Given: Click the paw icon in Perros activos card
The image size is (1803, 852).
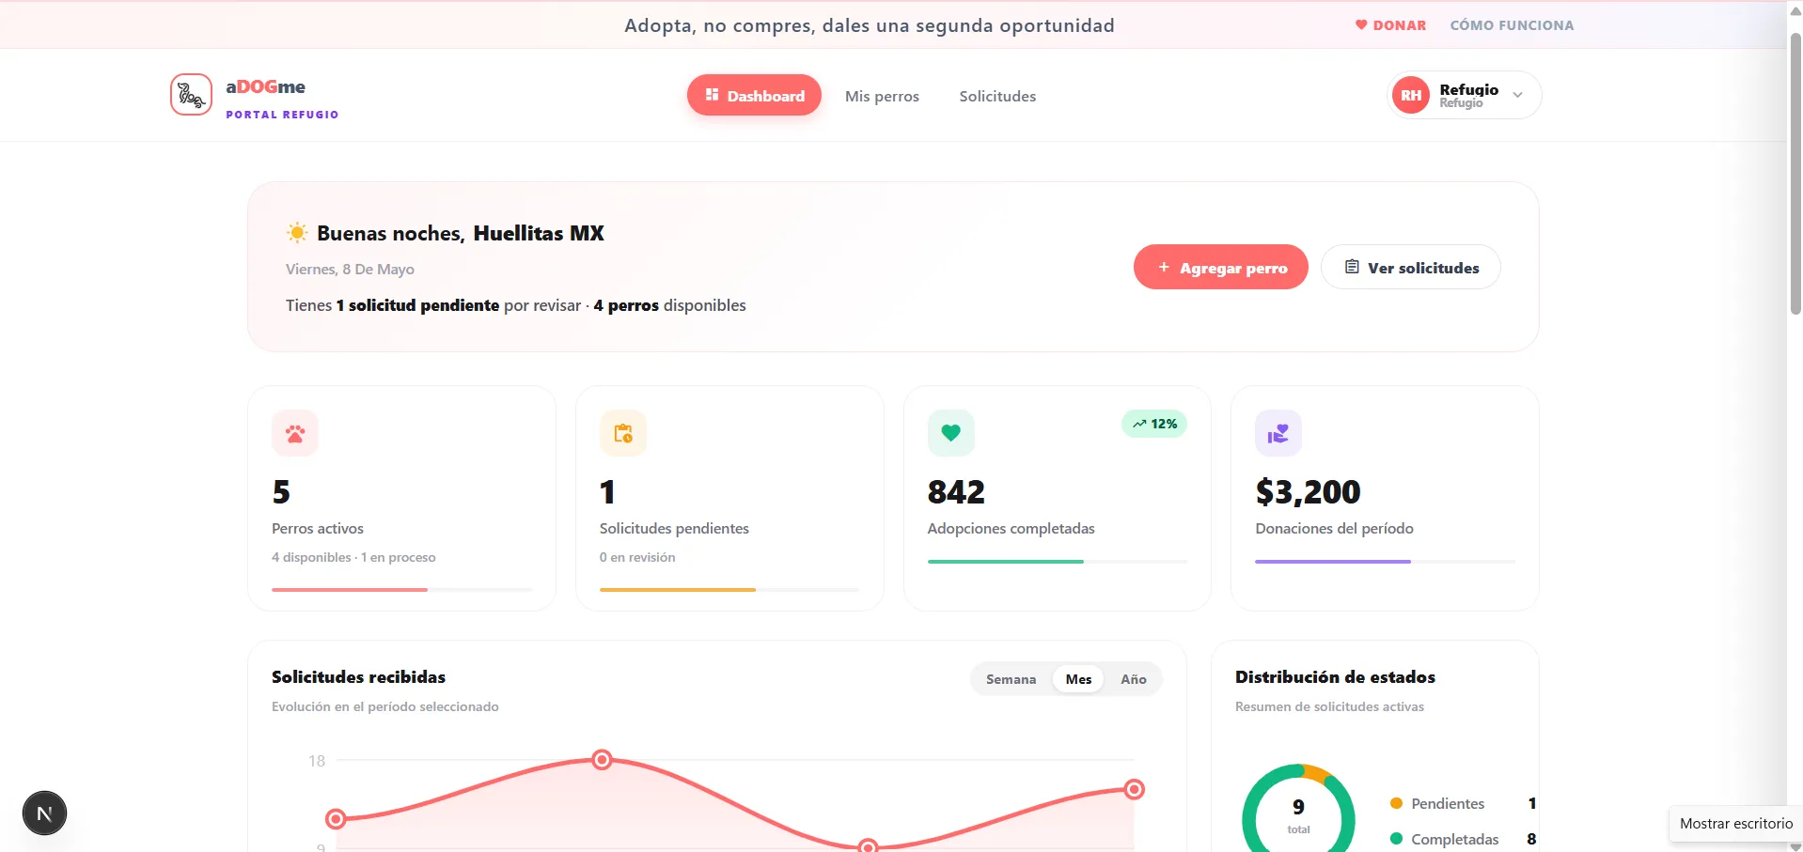Looking at the screenshot, I should click(295, 433).
